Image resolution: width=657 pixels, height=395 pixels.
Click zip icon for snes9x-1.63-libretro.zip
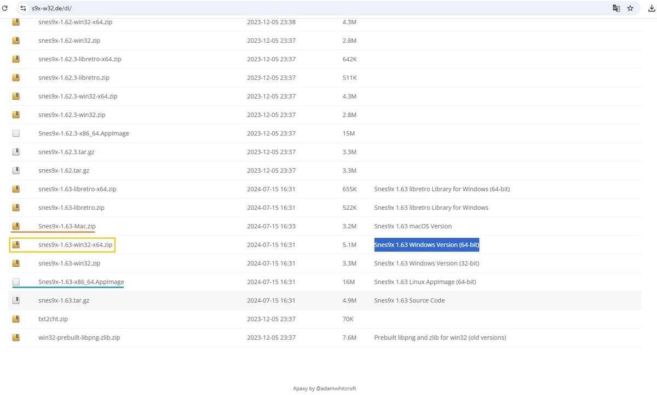pyautogui.click(x=16, y=208)
